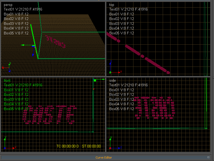Select green Text01 row in front viewport
The height and width of the screenshot is (161, 214).
click(23, 85)
